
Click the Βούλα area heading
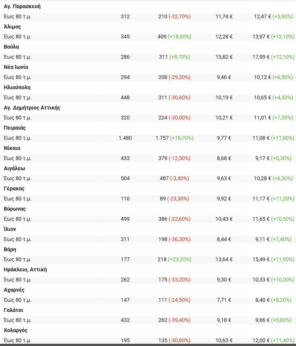[x=11, y=47]
